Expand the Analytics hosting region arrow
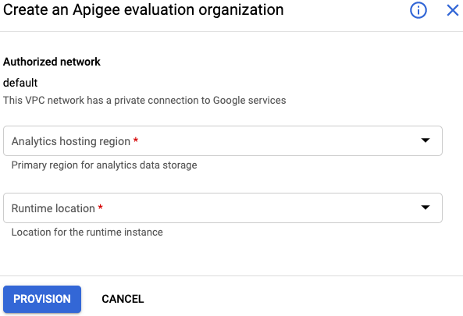The height and width of the screenshot is (316, 463). coord(426,140)
